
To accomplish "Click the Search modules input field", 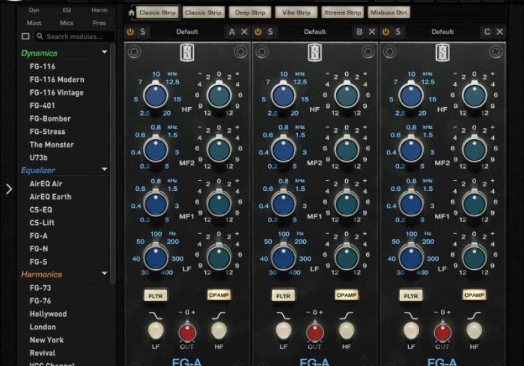I will tap(75, 37).
